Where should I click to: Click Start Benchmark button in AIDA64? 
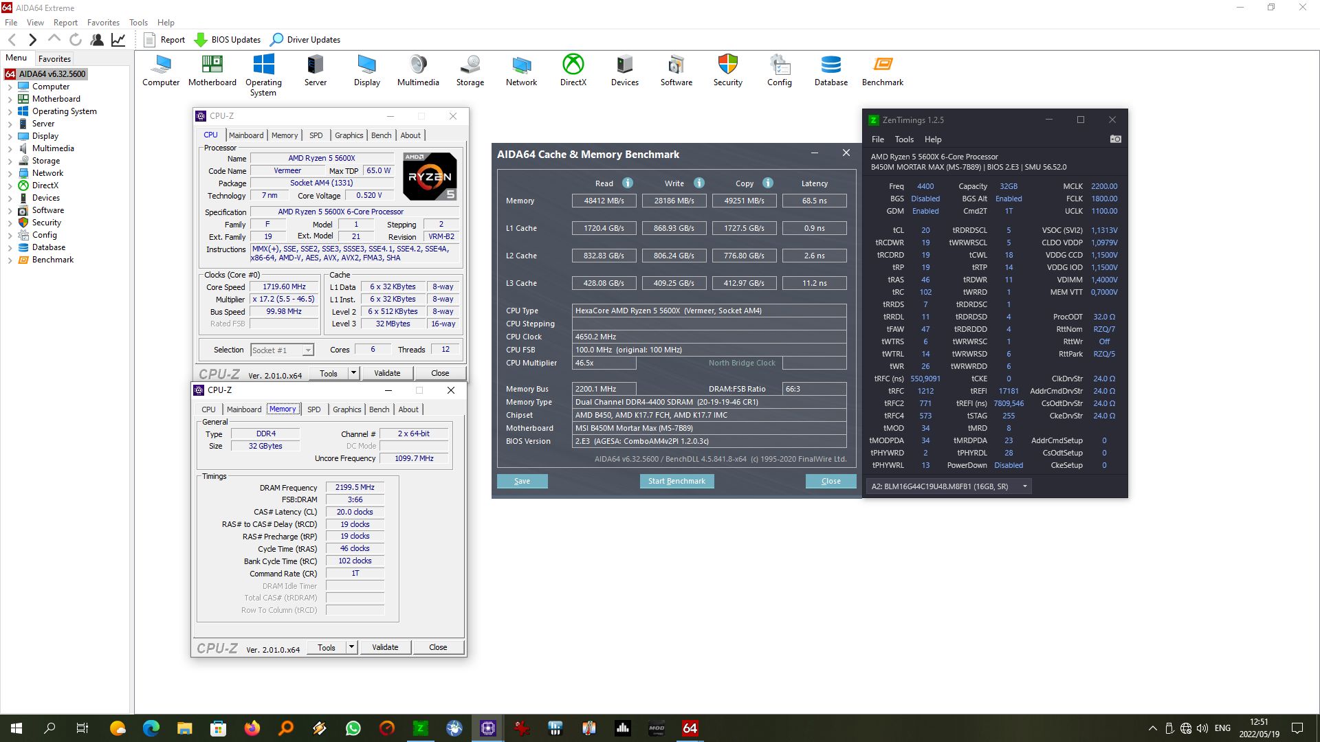(677, 481)
